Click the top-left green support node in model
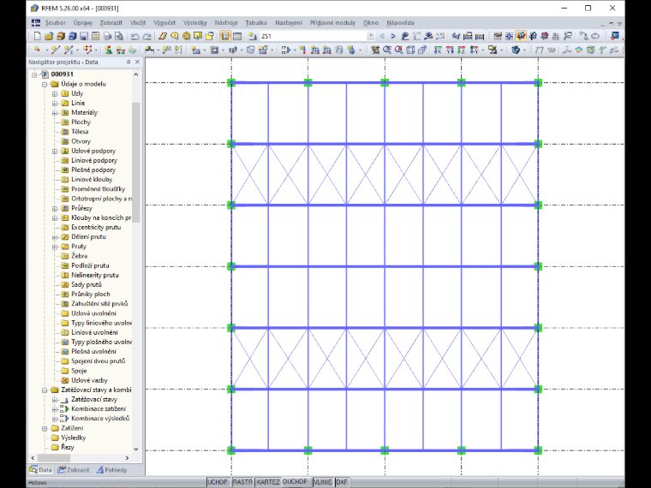The height and width of the screenshot is (488, 651). (231, 82)
